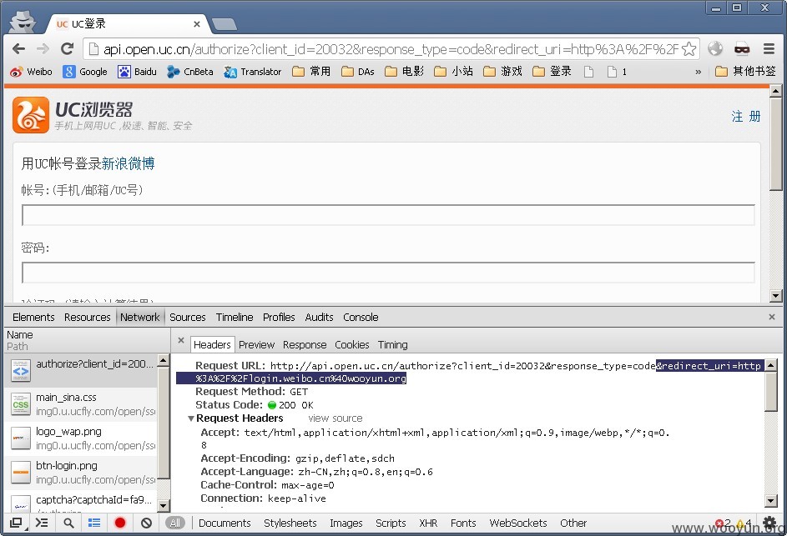Select the captcha?captchaId request
787x536 pixels.
81,501
